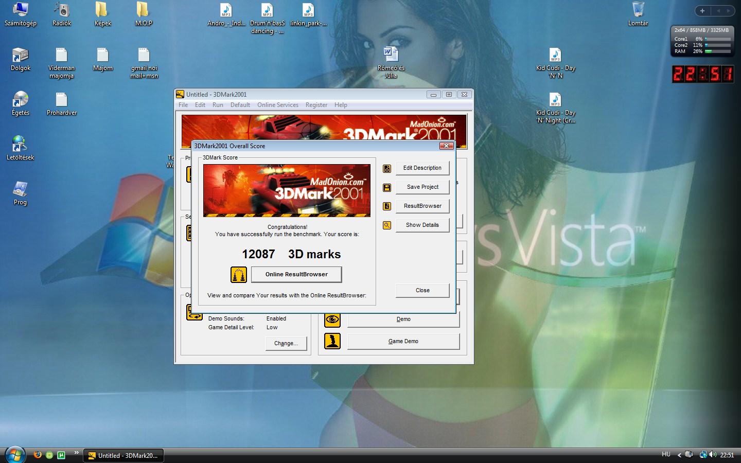Launch Firefox from the quick launch bar
The image size is (741, 463).
point(38,455)
